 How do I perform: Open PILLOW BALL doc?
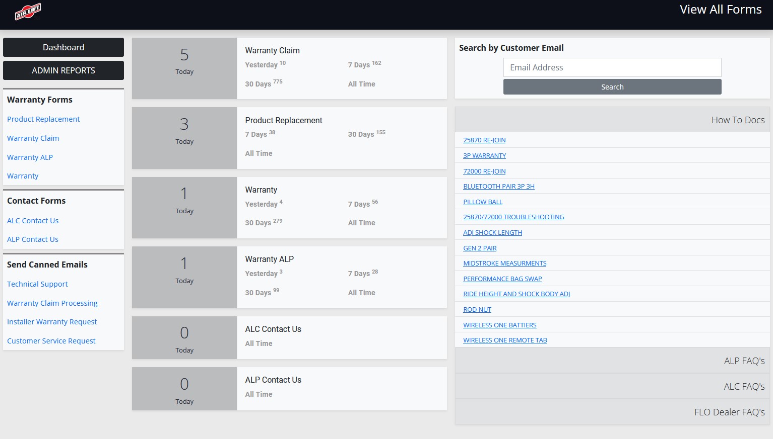[483, 202]
